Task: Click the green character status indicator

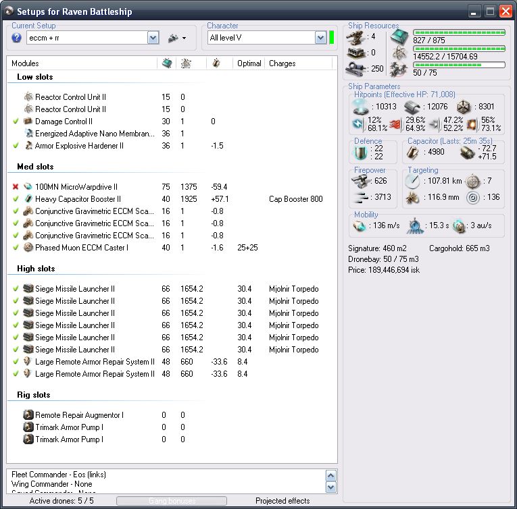Action: point(331,38)
